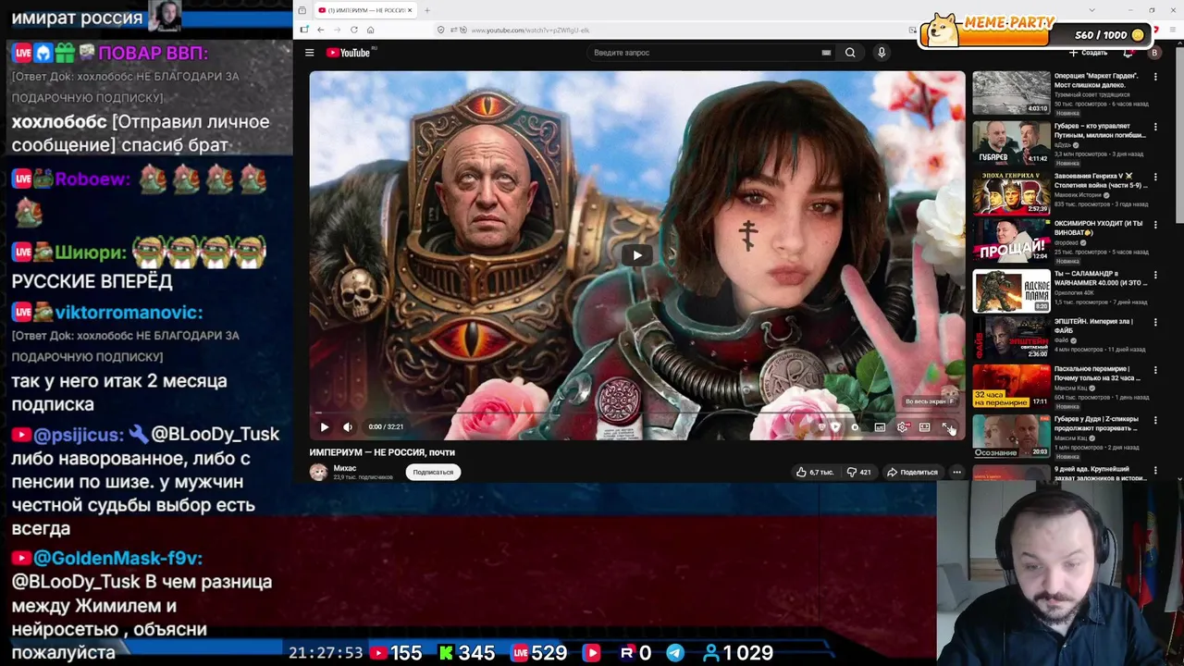Image resolution: width=1184 pixels, height=666 pixels.
Task: Click chat username @GoldenMask-f9v
Action: [117, 558]
